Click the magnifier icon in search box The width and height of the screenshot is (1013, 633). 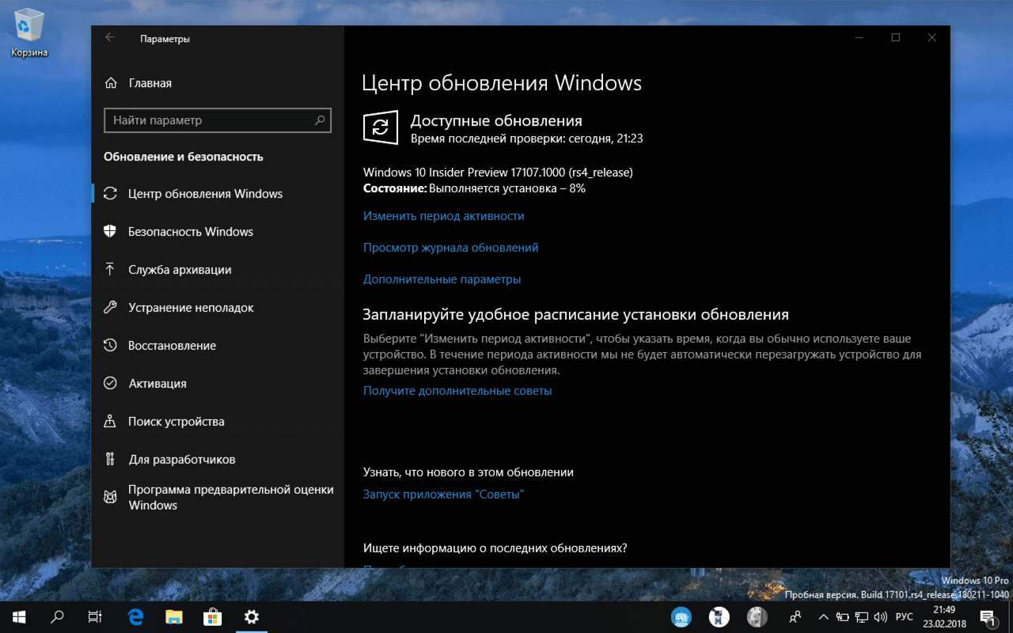320,120
